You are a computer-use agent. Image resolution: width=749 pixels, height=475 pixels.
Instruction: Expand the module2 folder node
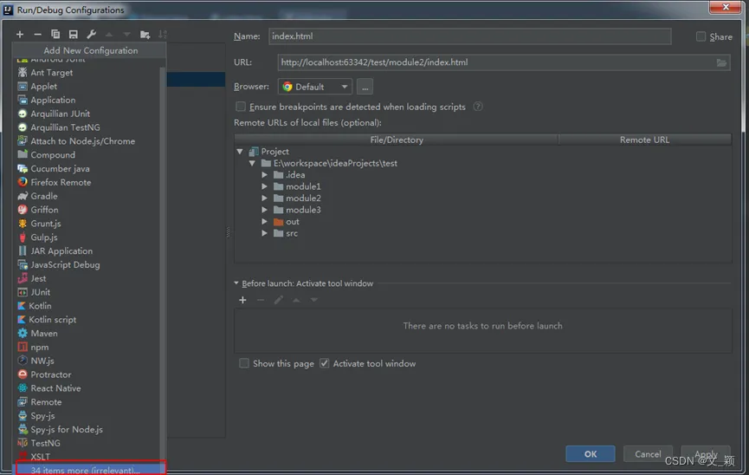click(265, 198)
